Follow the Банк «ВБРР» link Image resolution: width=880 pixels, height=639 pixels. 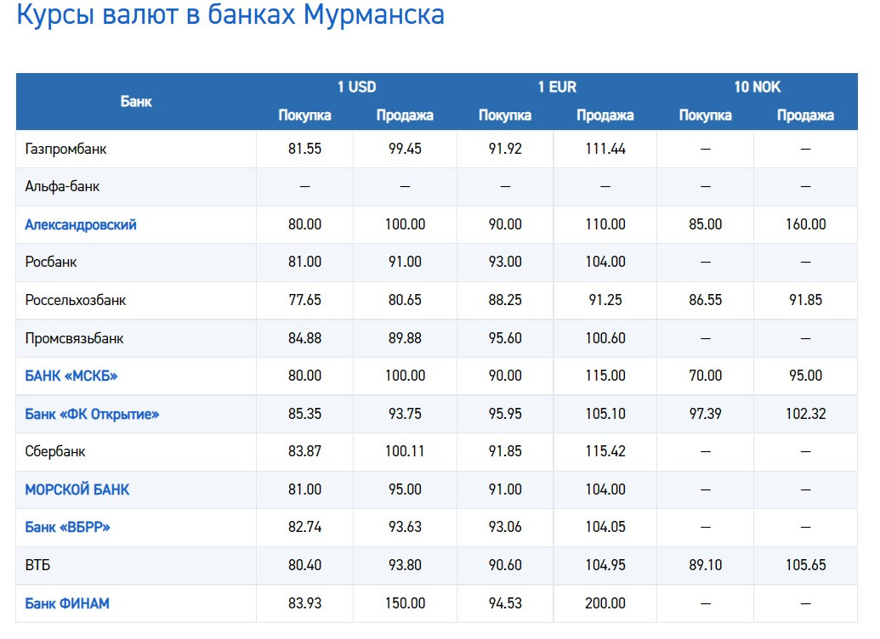pos(68,527)
